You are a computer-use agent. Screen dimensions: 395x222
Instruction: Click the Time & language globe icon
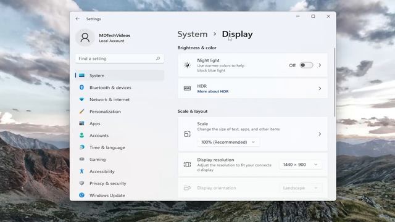point(81,147)
